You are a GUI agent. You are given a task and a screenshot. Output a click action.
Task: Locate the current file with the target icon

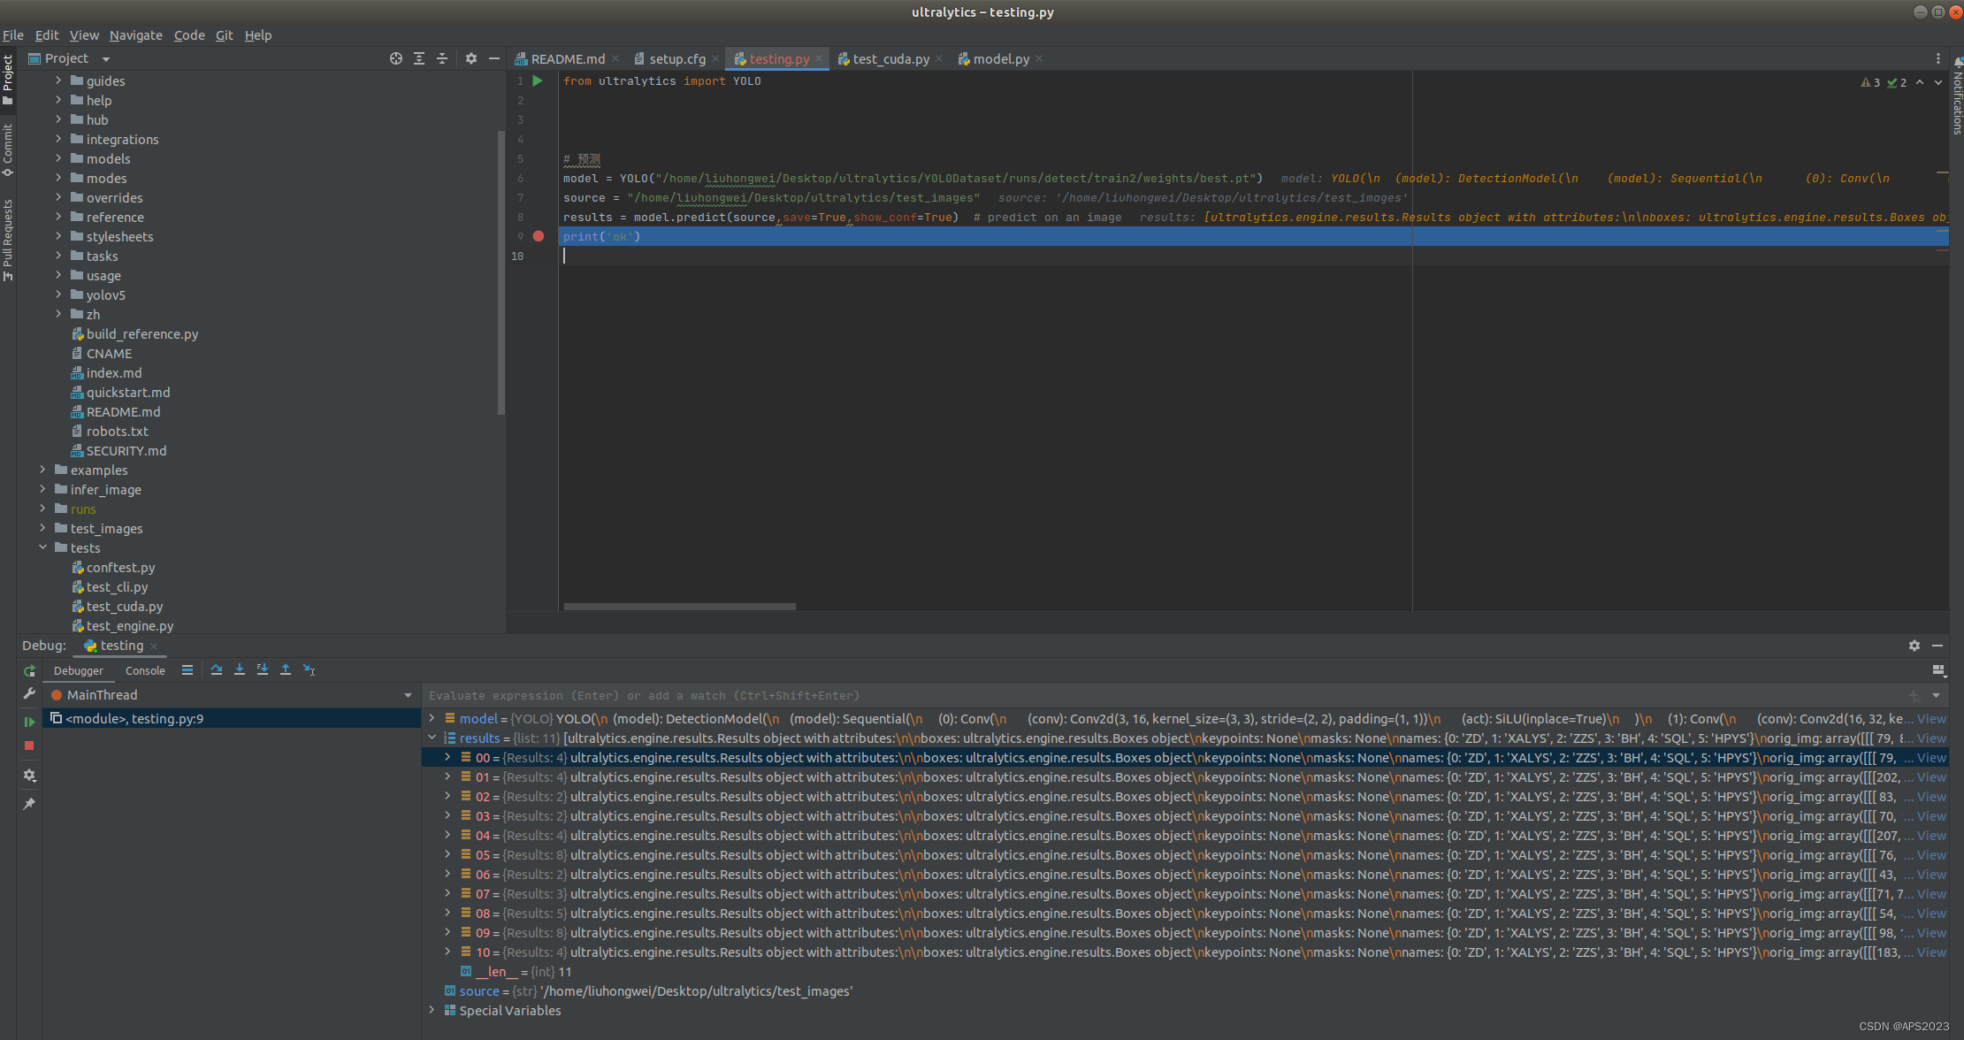(x=396, y=58)
